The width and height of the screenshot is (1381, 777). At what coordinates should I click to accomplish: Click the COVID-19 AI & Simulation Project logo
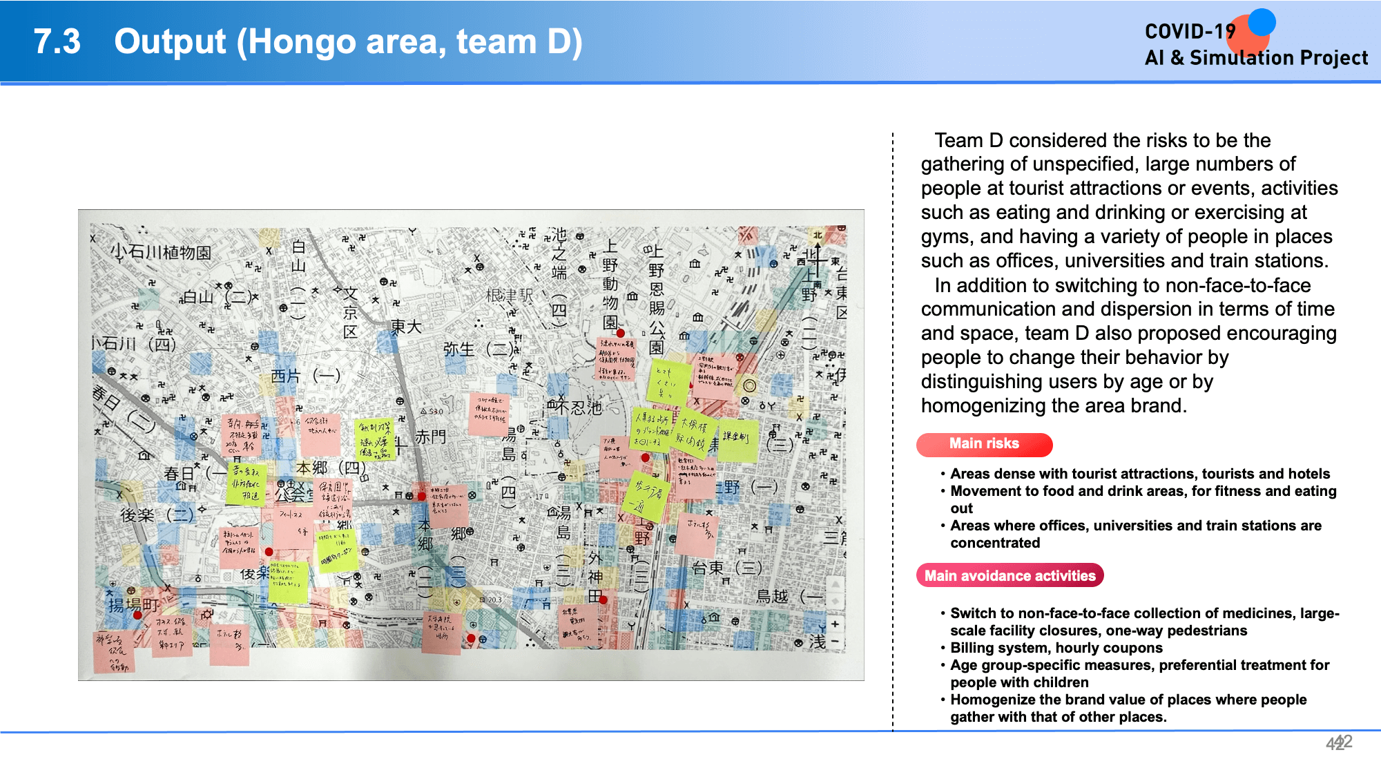click(x=1255, y=39)
